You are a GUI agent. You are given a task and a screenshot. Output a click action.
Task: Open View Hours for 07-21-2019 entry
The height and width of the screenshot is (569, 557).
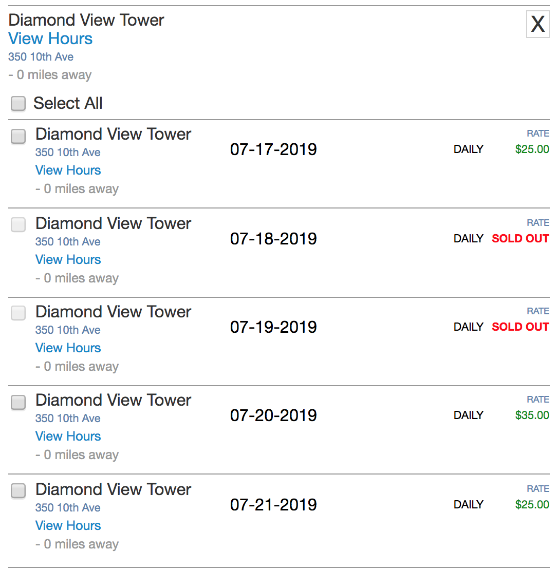68,525
